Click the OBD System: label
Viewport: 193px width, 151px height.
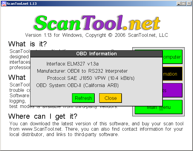(51, 85)
